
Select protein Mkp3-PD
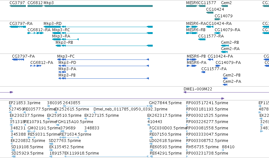tap(104, 66)
